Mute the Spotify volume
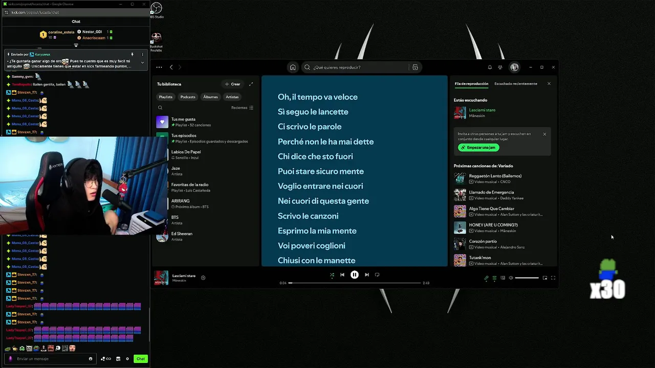 click(511, 278)
